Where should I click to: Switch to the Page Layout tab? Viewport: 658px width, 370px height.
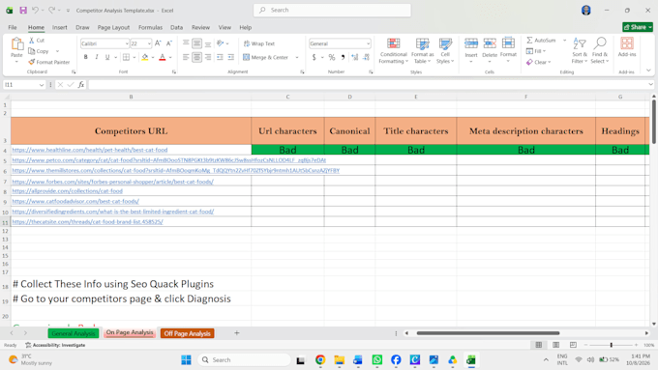[x=113, y=27]
